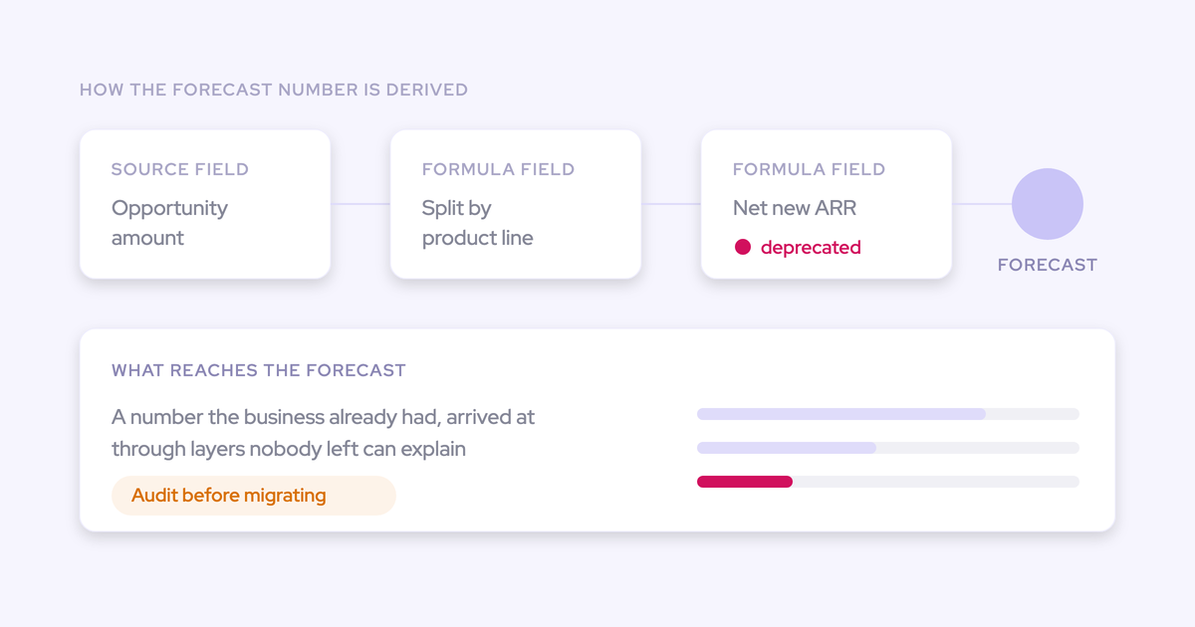The width and height of the screenshot is (1195, 627).
Task: Select the Net new ARR formula card
Action: click(827, 204)
